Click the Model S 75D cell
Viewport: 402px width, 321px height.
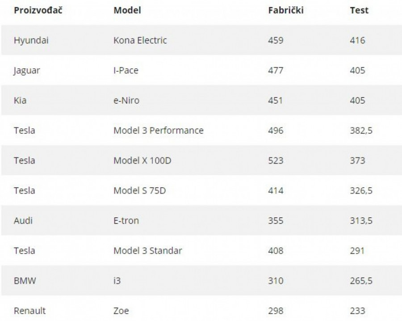pyautogui.click(x=140, y=190)
